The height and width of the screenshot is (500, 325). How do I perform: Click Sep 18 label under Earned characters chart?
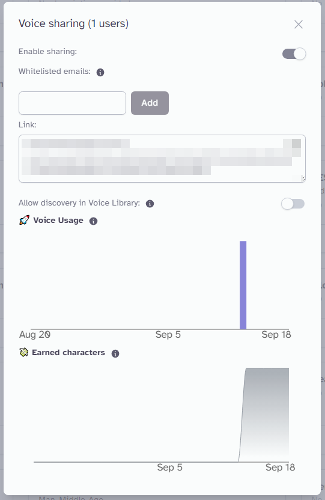[280, 467]
